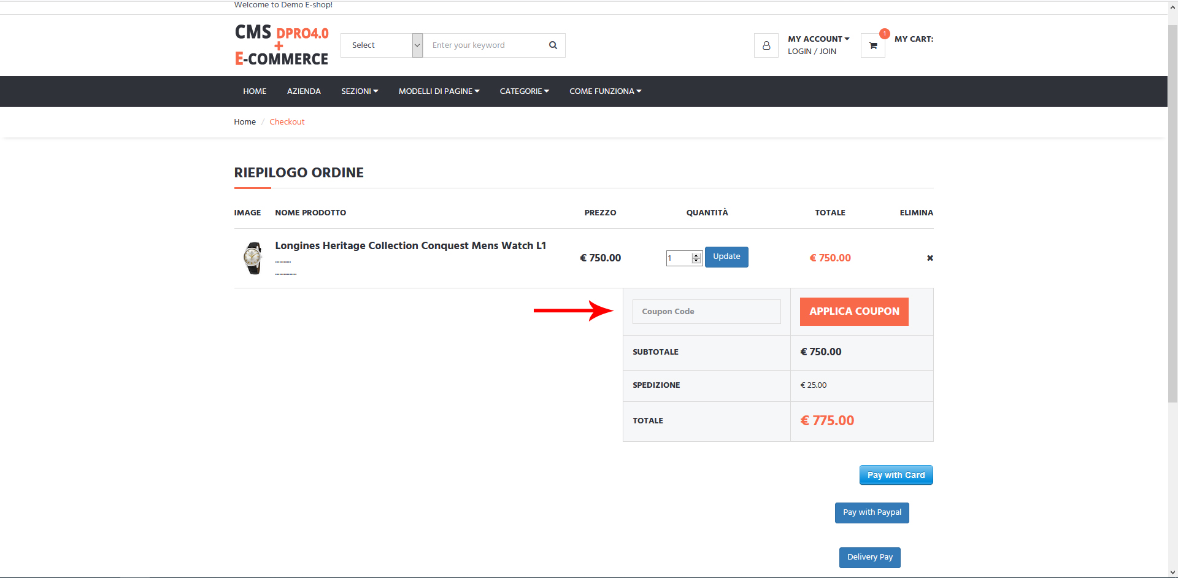
Task: Open the user account icon
Action: pyautogui.click(x=766, y=45)
